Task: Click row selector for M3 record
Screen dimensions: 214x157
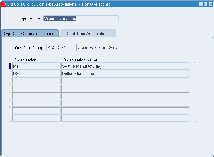Action: 10,74
